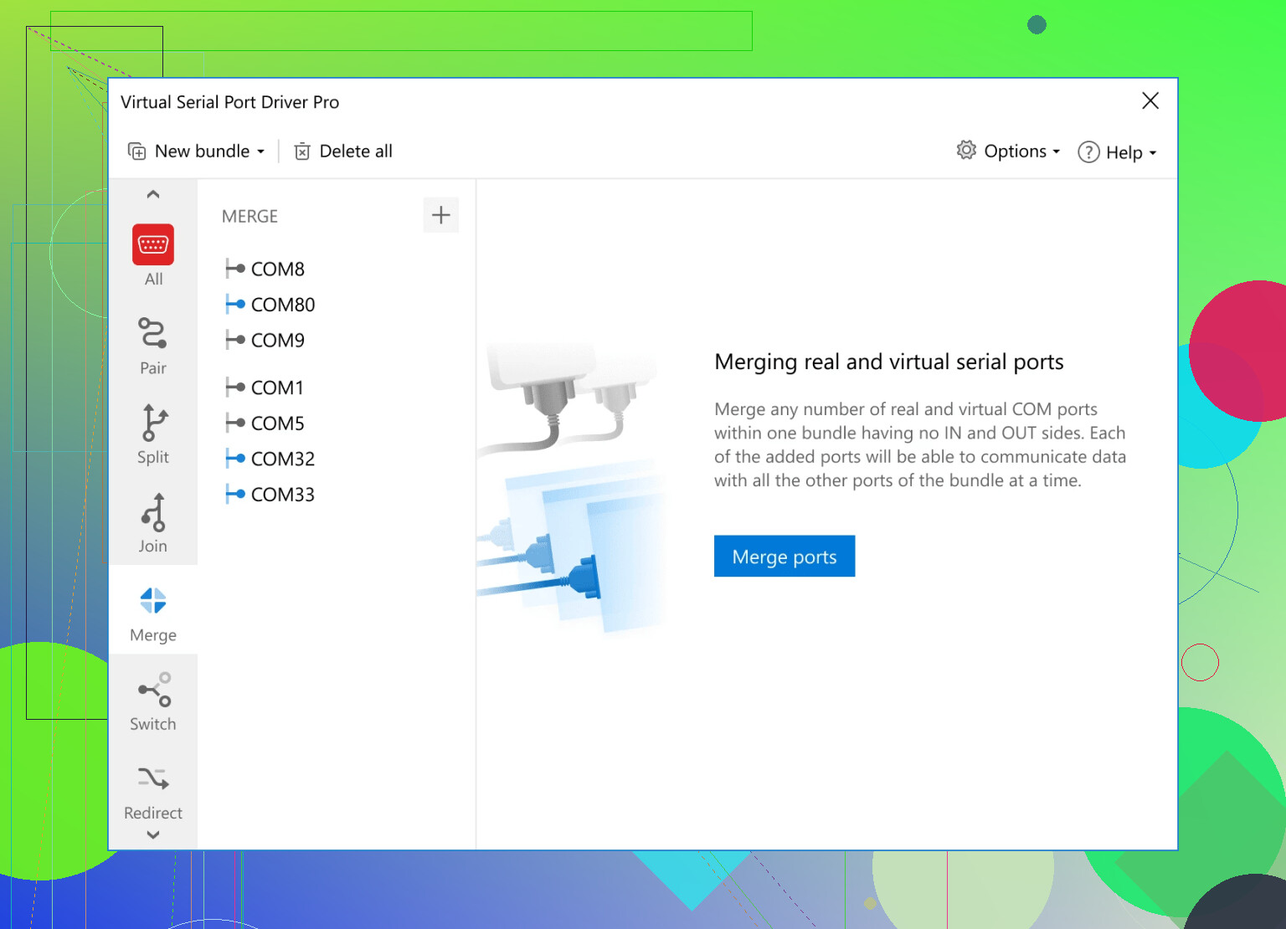Toggle the COM33 port connection
1286x929 pixels.
(233, 494)
